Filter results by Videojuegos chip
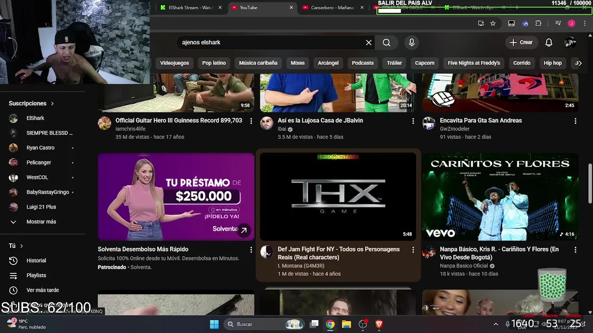 pos(175,63)
